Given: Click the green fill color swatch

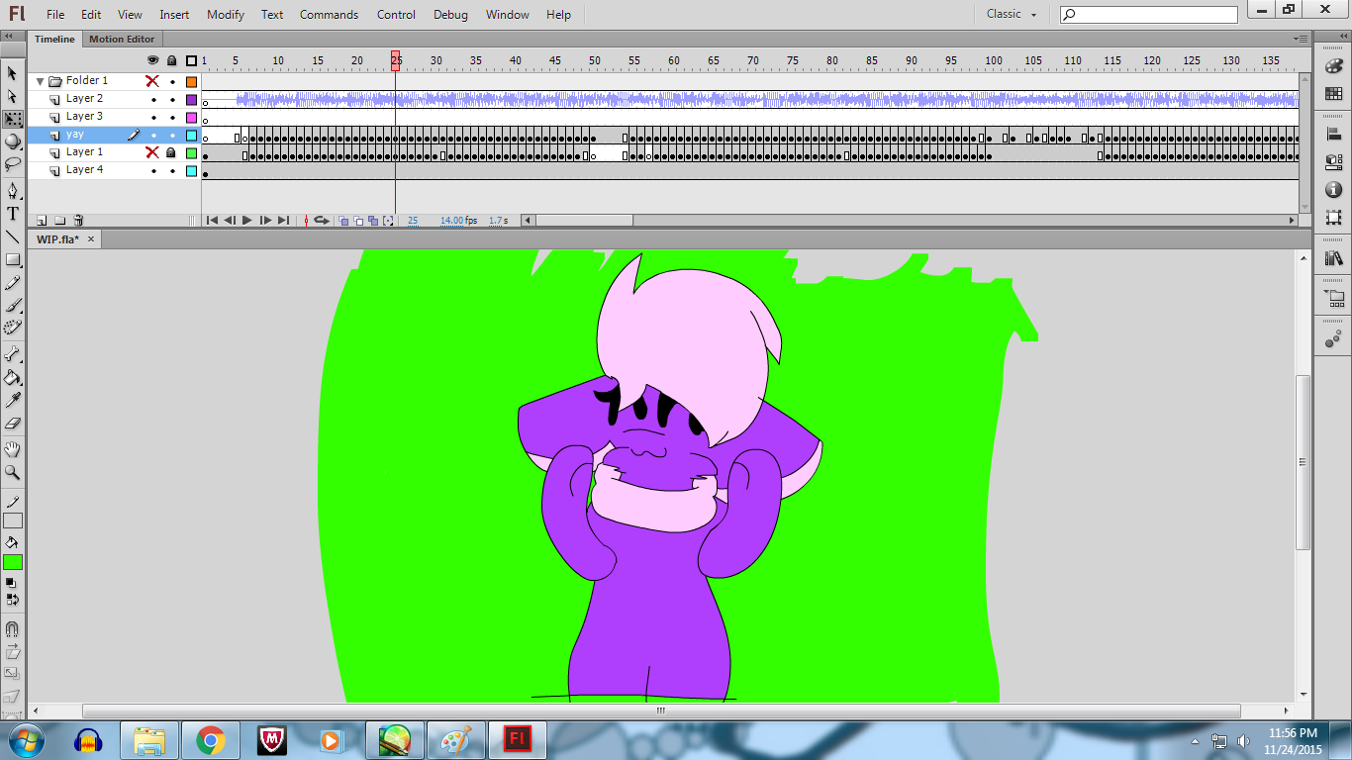Looking at the screenshot, I should pos(13,562).
